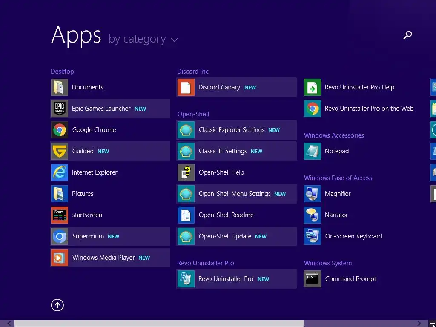Viewport: 436px width, 327px height.
Task: Open the Windows Media Player icon
Action: point(60,258)
